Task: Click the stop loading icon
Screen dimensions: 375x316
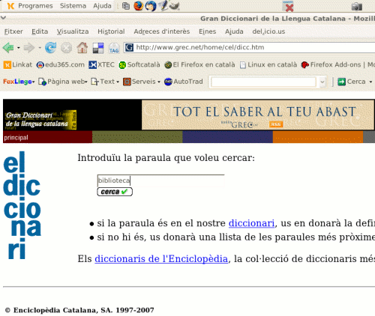Action: click(x=66, y=47)
